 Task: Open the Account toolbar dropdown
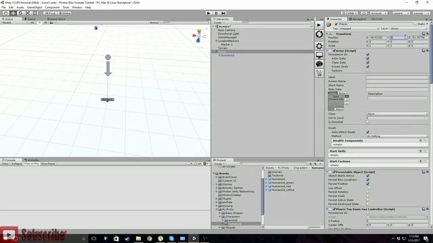click(379, 13)
